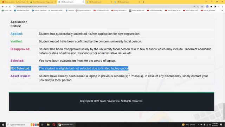The height and width of the screenshot is (127, 225).
Task: Open the UK Government bookmark
Action: coord(155,11)
